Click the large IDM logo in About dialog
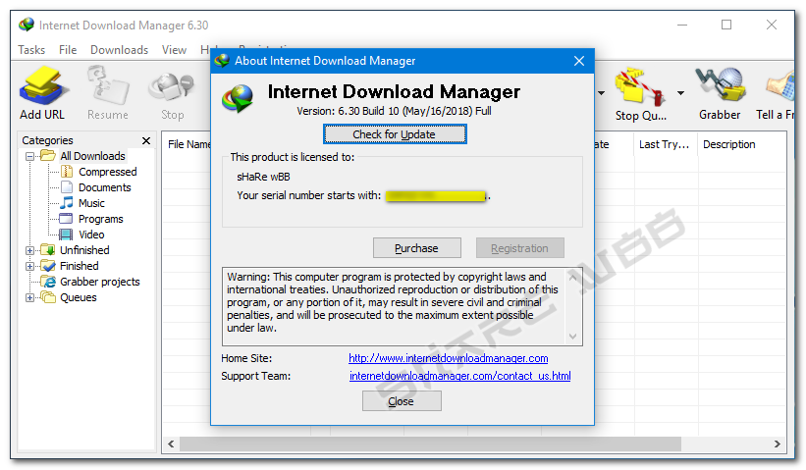This screenshot has width=806, height=470. click(238, 98)
